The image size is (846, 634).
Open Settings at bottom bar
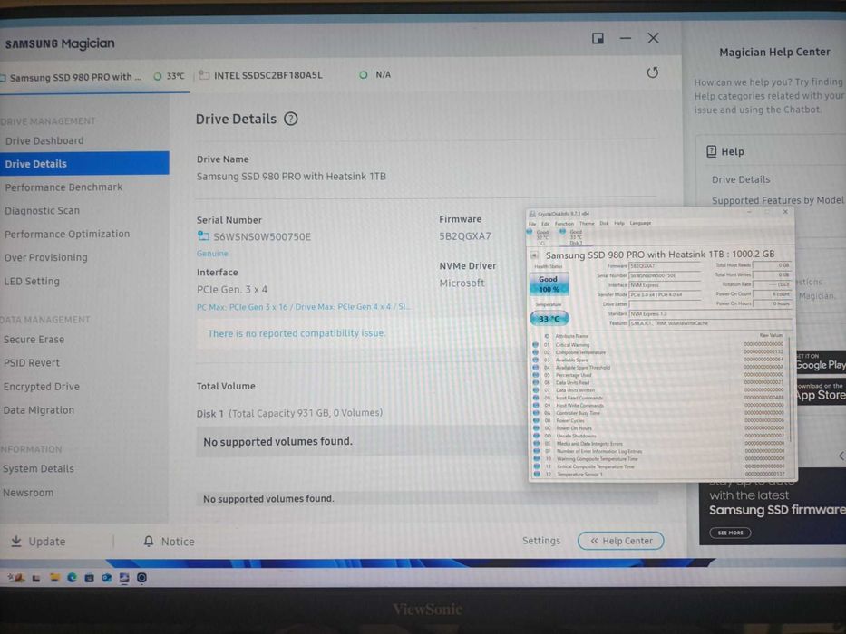(x=541, y=540)
